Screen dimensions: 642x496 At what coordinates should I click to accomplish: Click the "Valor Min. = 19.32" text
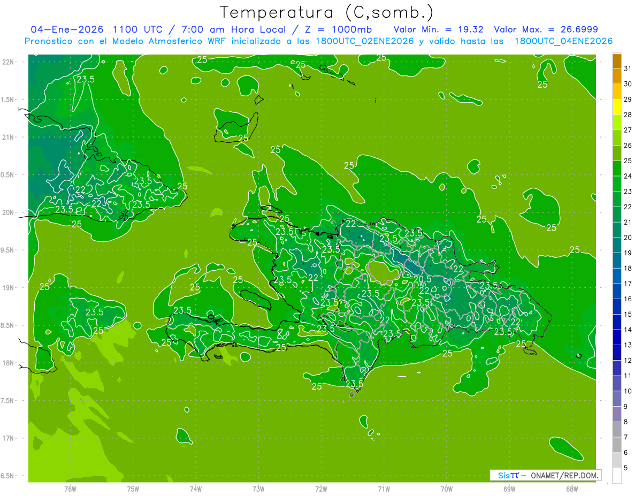point(440,29)
